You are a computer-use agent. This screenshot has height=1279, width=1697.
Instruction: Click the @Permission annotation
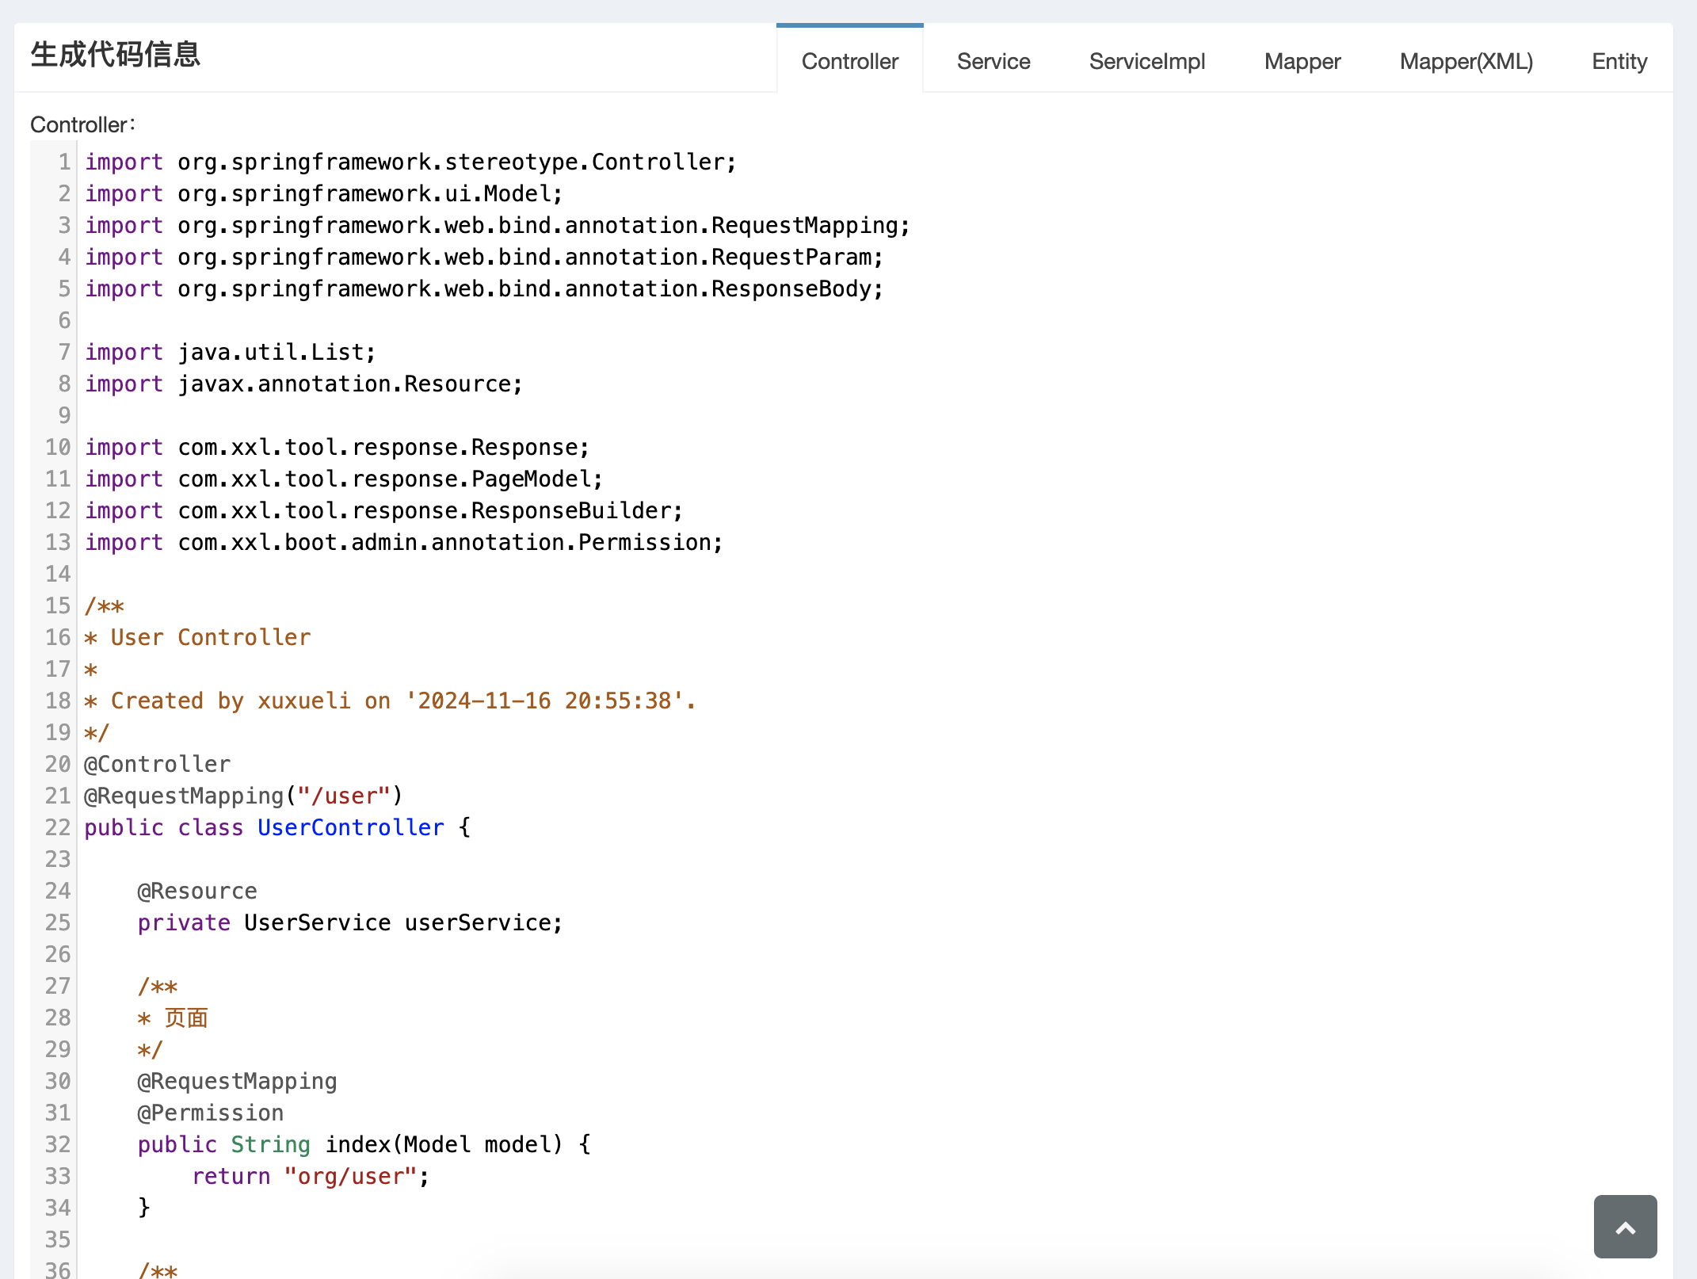209,1112
